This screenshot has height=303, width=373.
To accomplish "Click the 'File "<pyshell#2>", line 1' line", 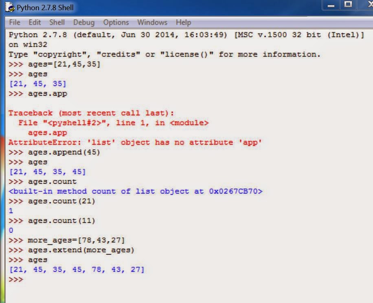I will (114, 123).
